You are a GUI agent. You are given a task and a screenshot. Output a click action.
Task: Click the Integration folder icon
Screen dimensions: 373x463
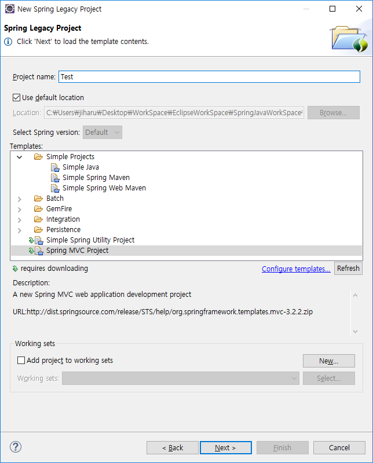38,219
